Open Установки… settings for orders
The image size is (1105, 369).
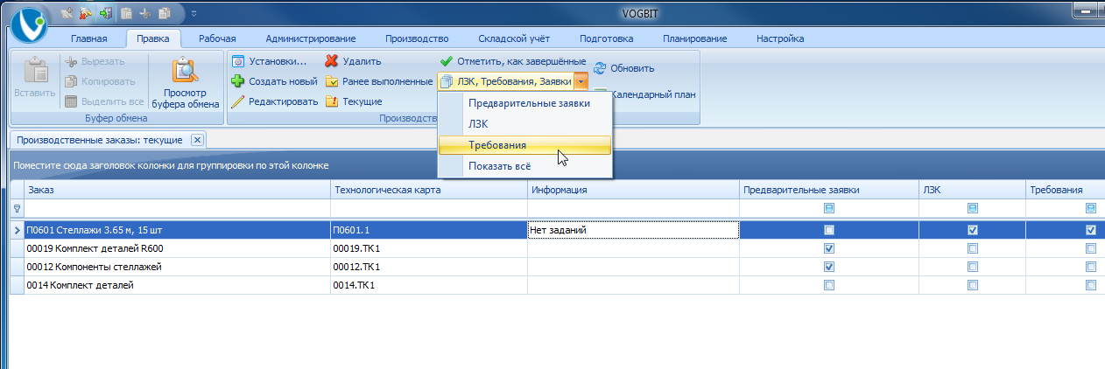click(x=269, y=61)
